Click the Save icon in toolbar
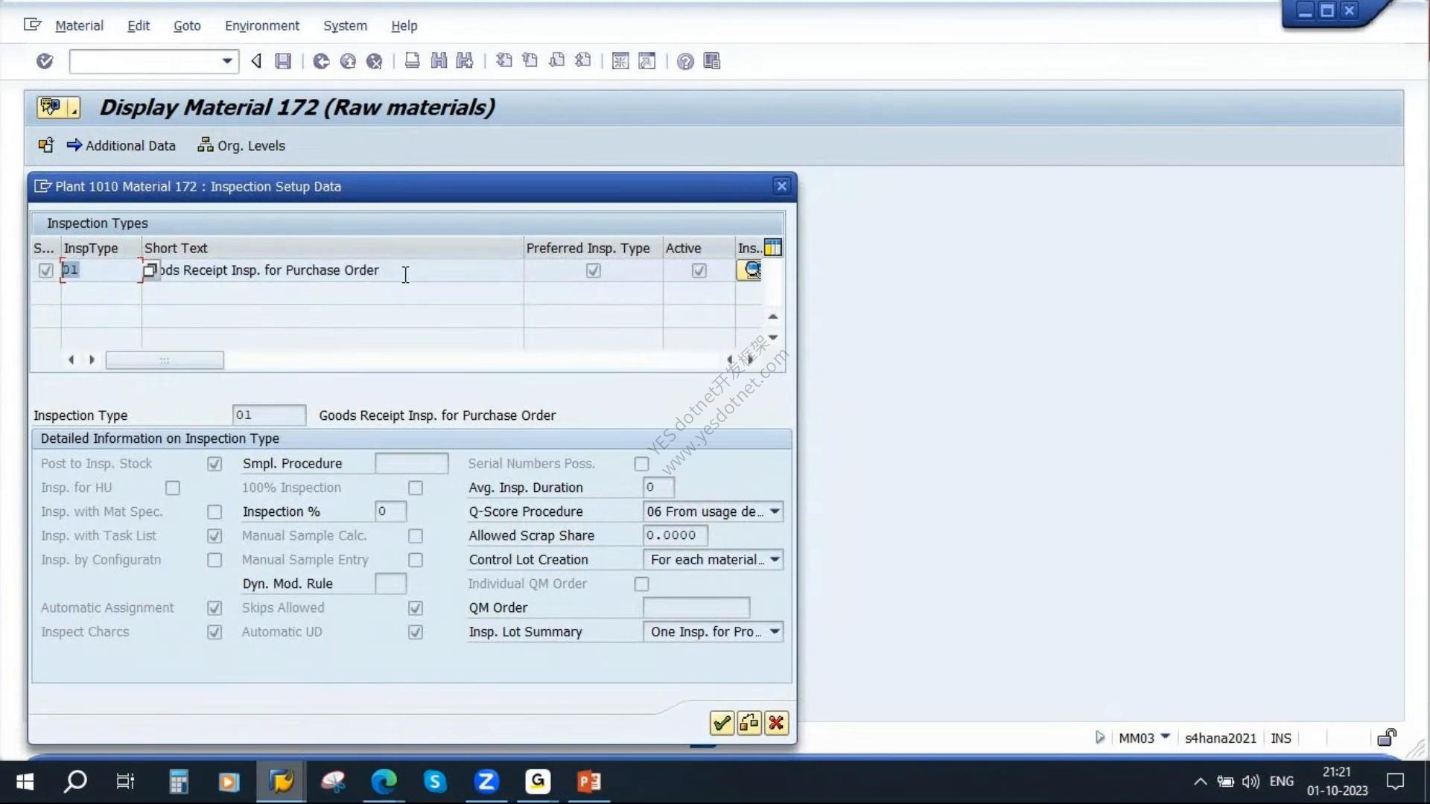 coord(283,61)
